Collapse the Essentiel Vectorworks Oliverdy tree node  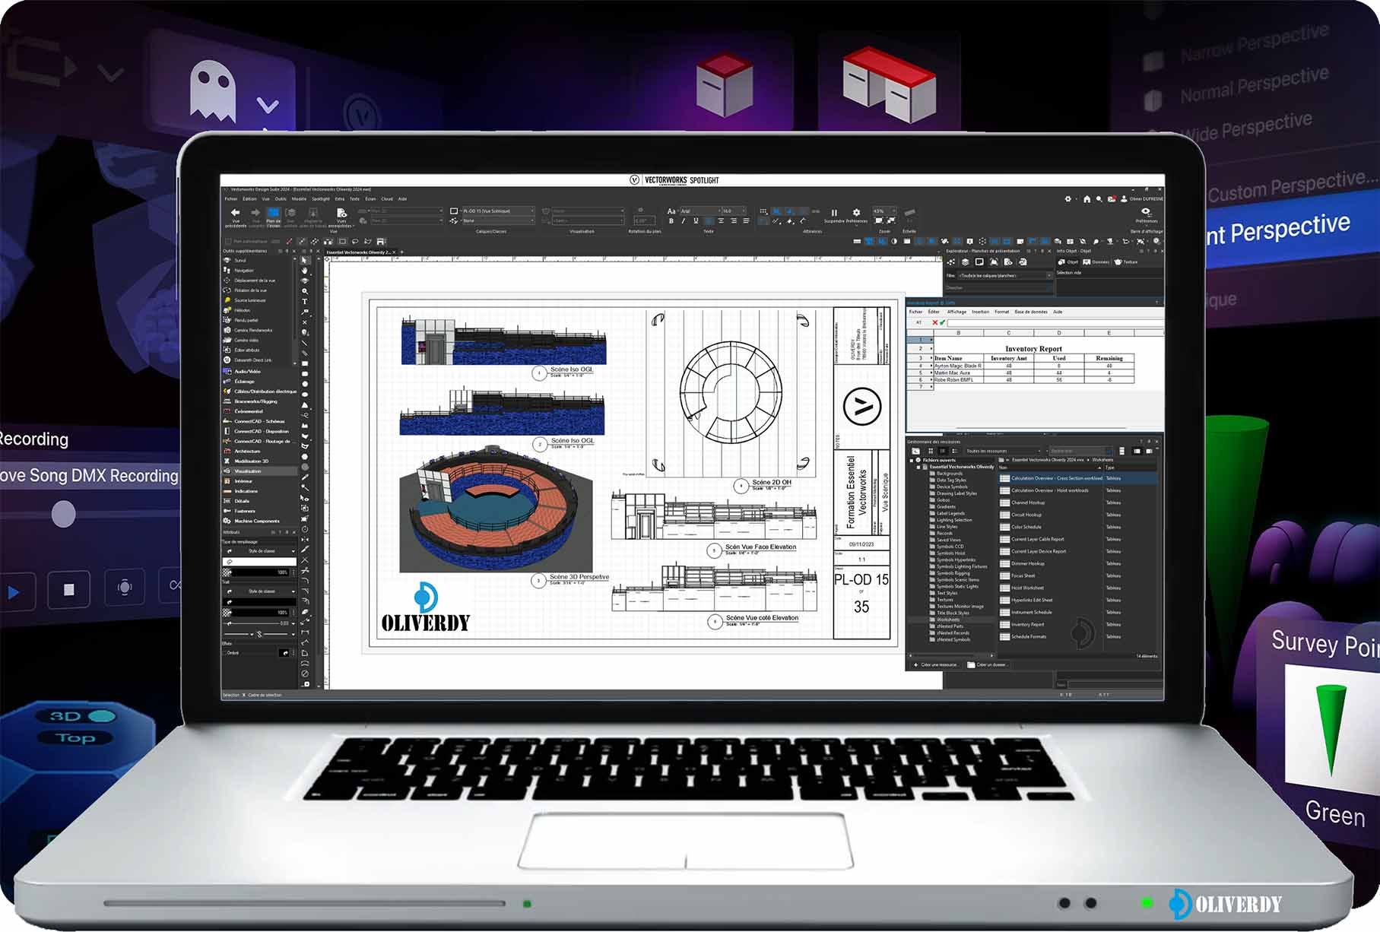point(918,467)
